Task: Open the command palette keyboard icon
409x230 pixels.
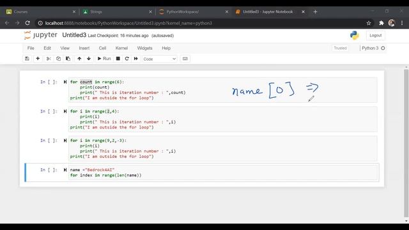Action: click(185, 59)
